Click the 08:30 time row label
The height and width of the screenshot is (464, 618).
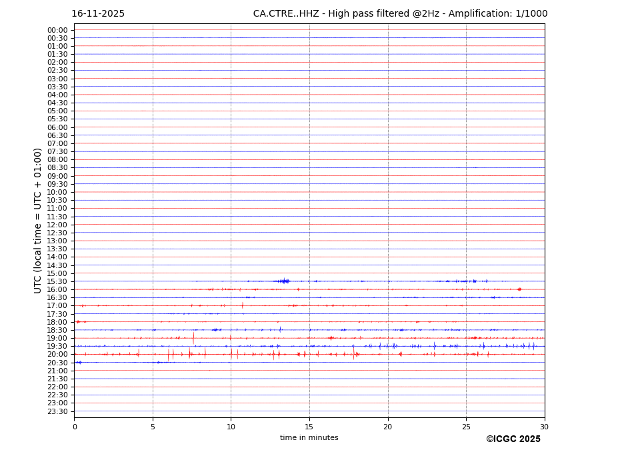(57, 168)
